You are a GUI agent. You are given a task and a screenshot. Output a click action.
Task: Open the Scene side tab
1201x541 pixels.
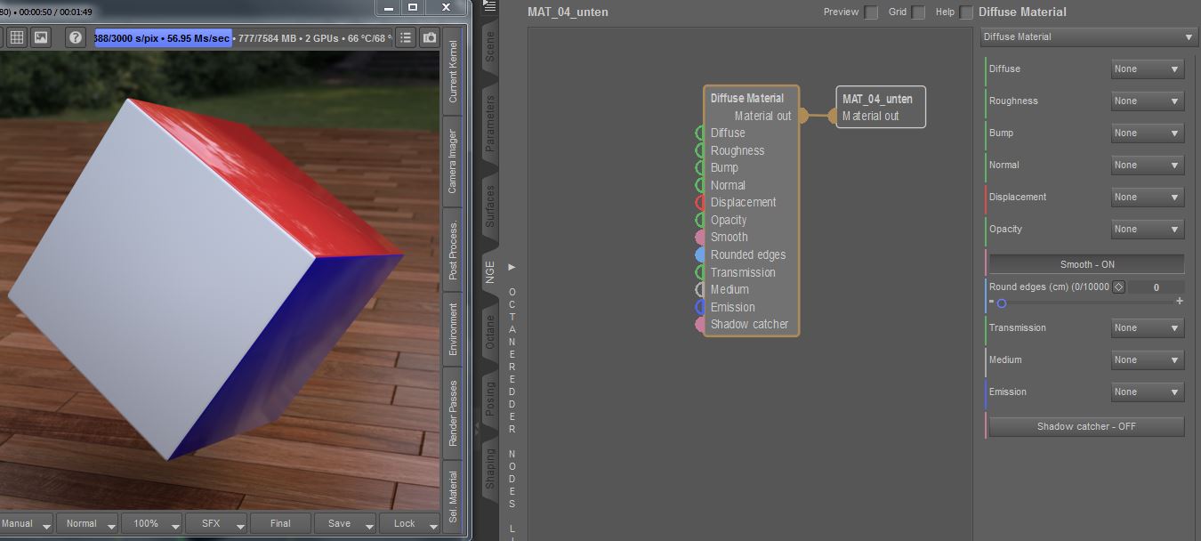(490, 46)
